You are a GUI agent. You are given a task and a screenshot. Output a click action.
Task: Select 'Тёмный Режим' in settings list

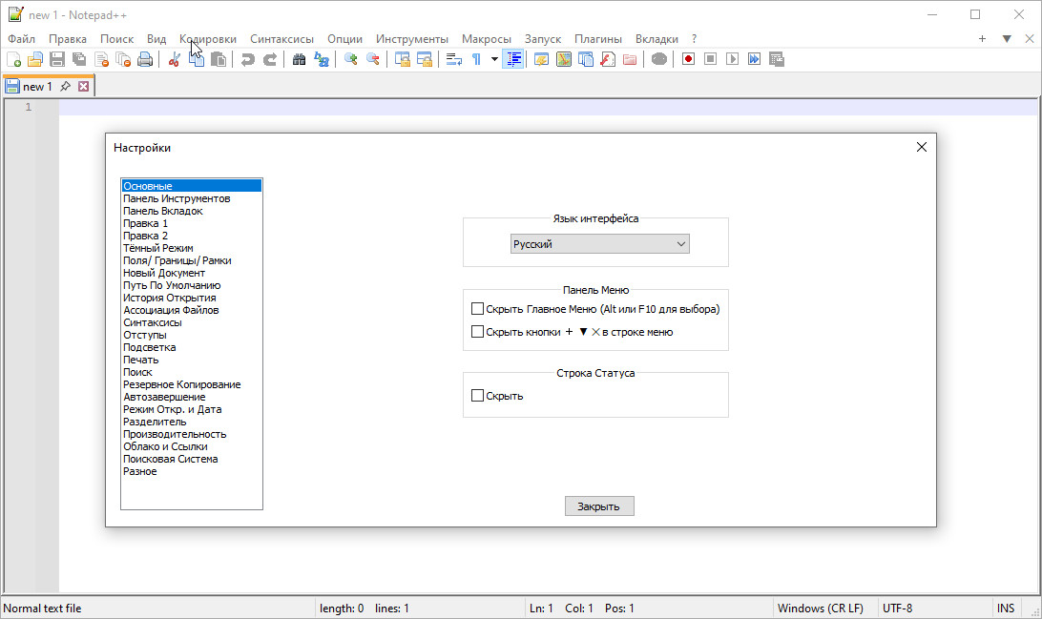point(158,248)
